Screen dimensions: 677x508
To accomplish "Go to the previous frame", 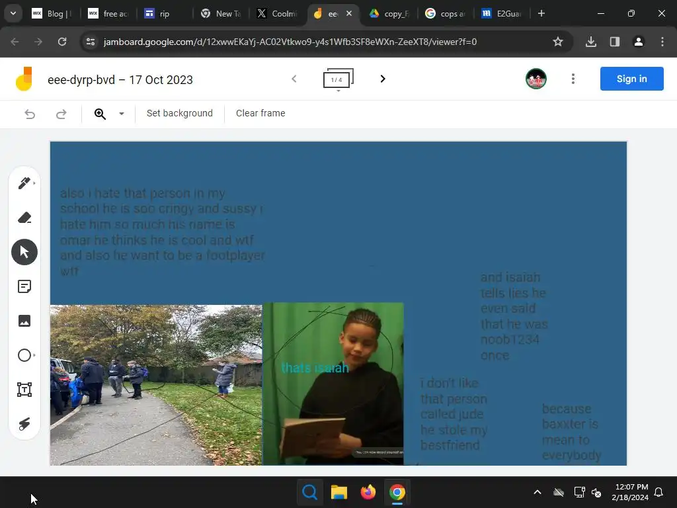I will (294, 79).
